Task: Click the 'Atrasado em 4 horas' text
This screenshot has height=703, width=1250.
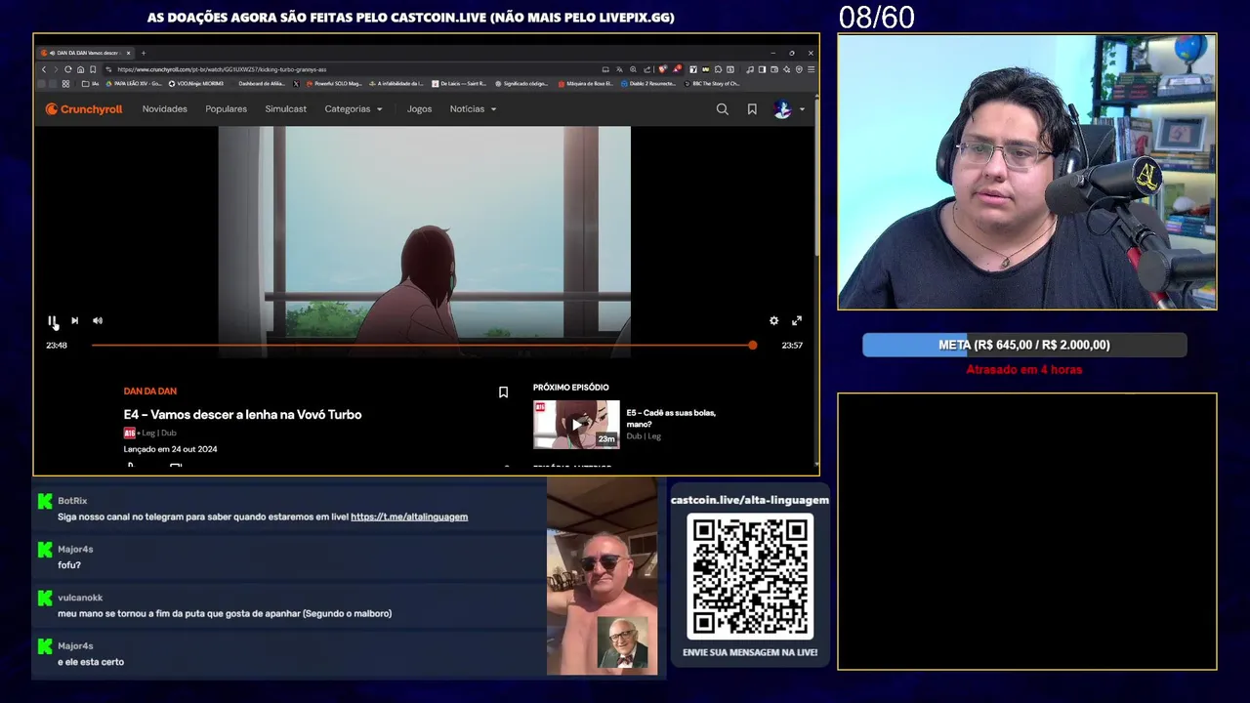Action: tap(1024, 370)
